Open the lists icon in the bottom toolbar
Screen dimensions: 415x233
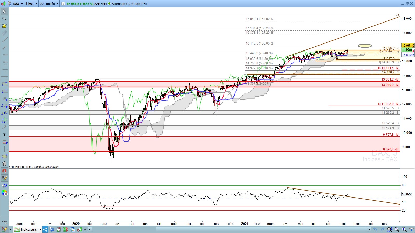coord(59,229)
